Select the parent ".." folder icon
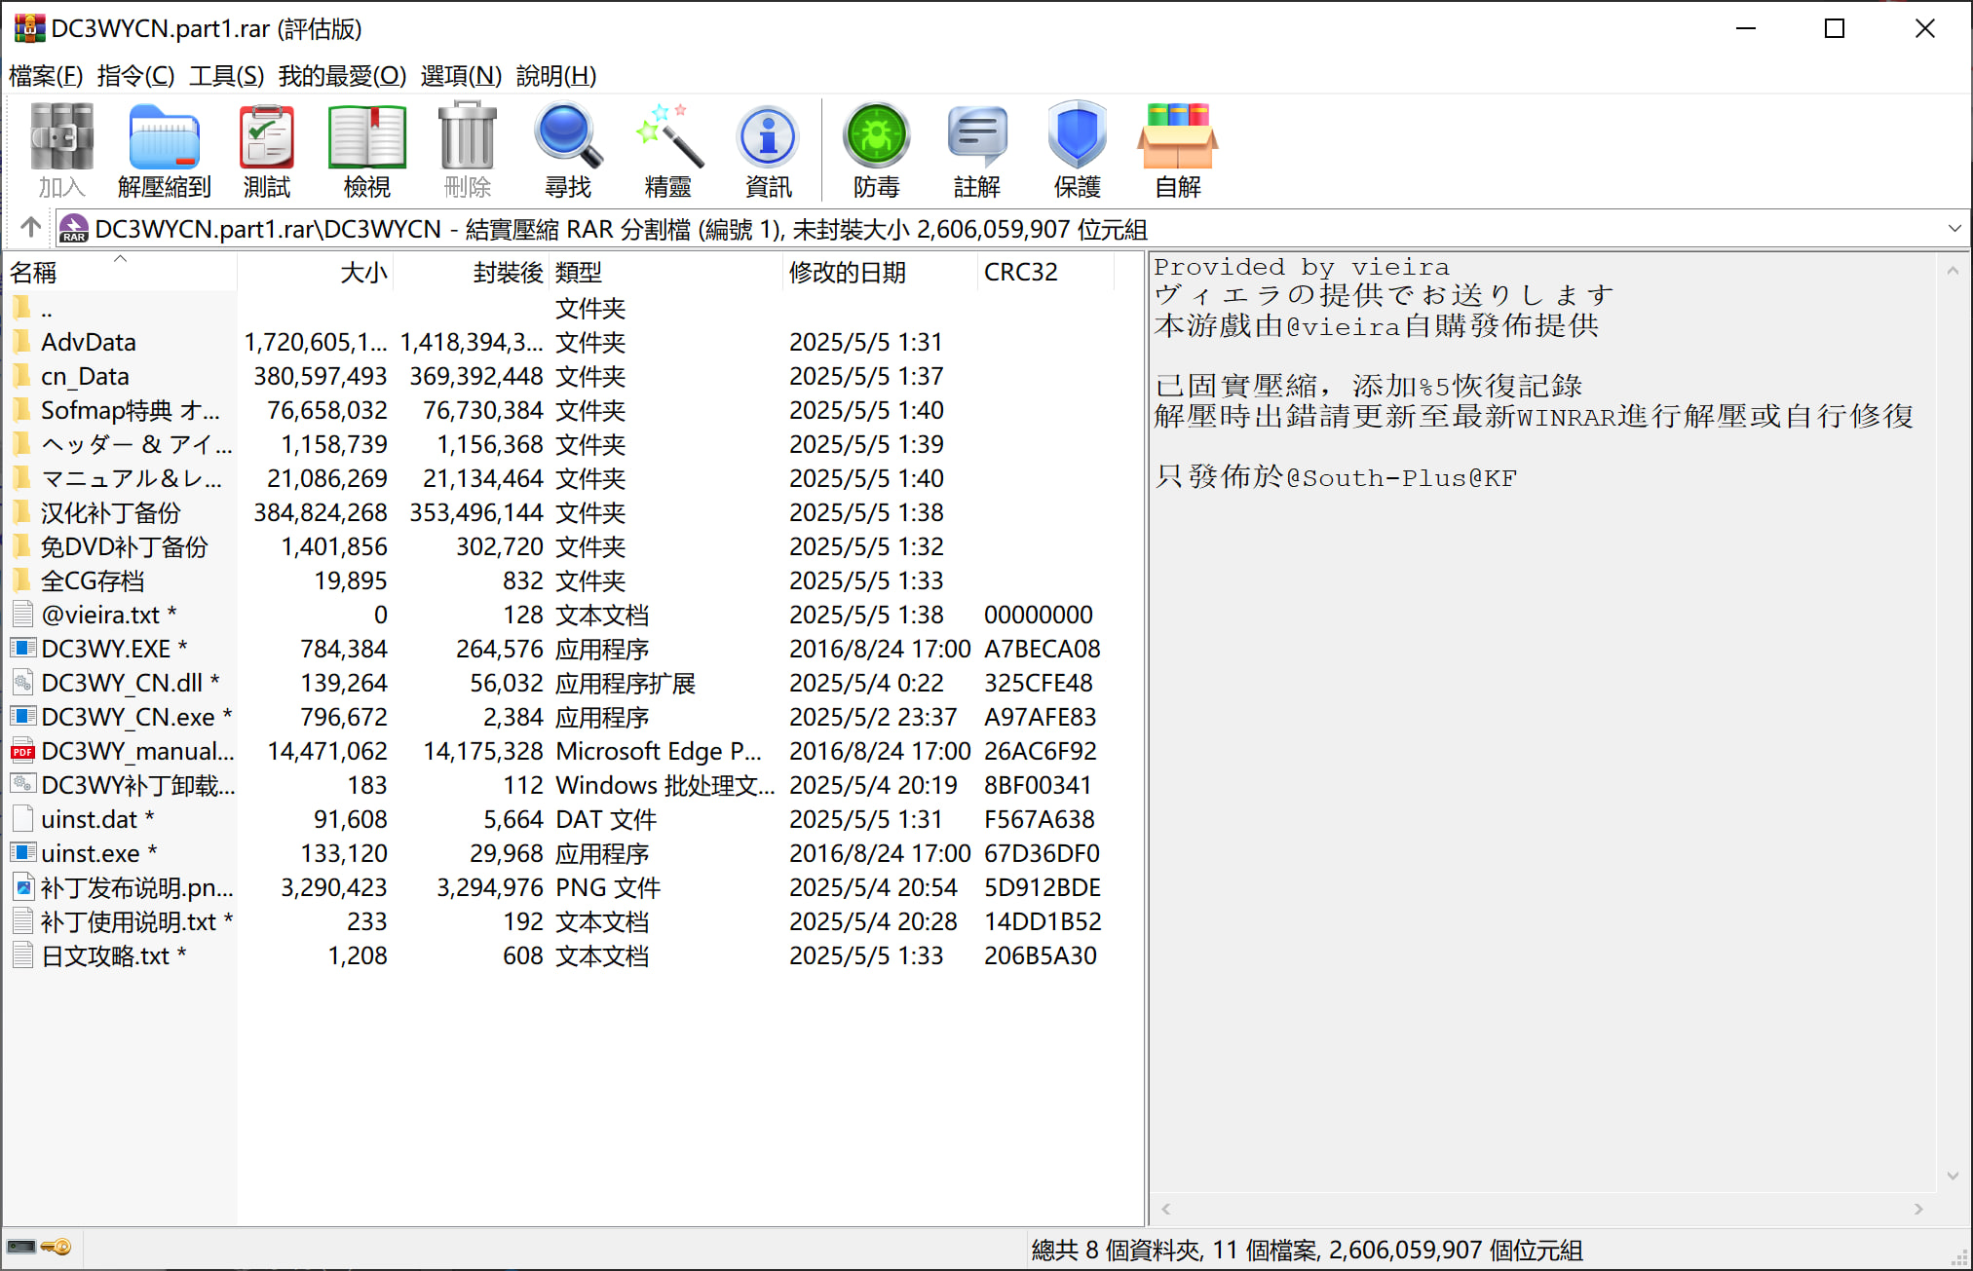This screenshot has width=1973, height=1271. 22,308
